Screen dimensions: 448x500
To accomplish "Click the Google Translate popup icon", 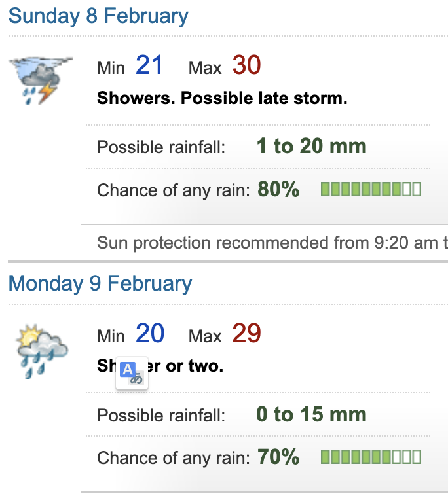I will click(x=132, y=373).
